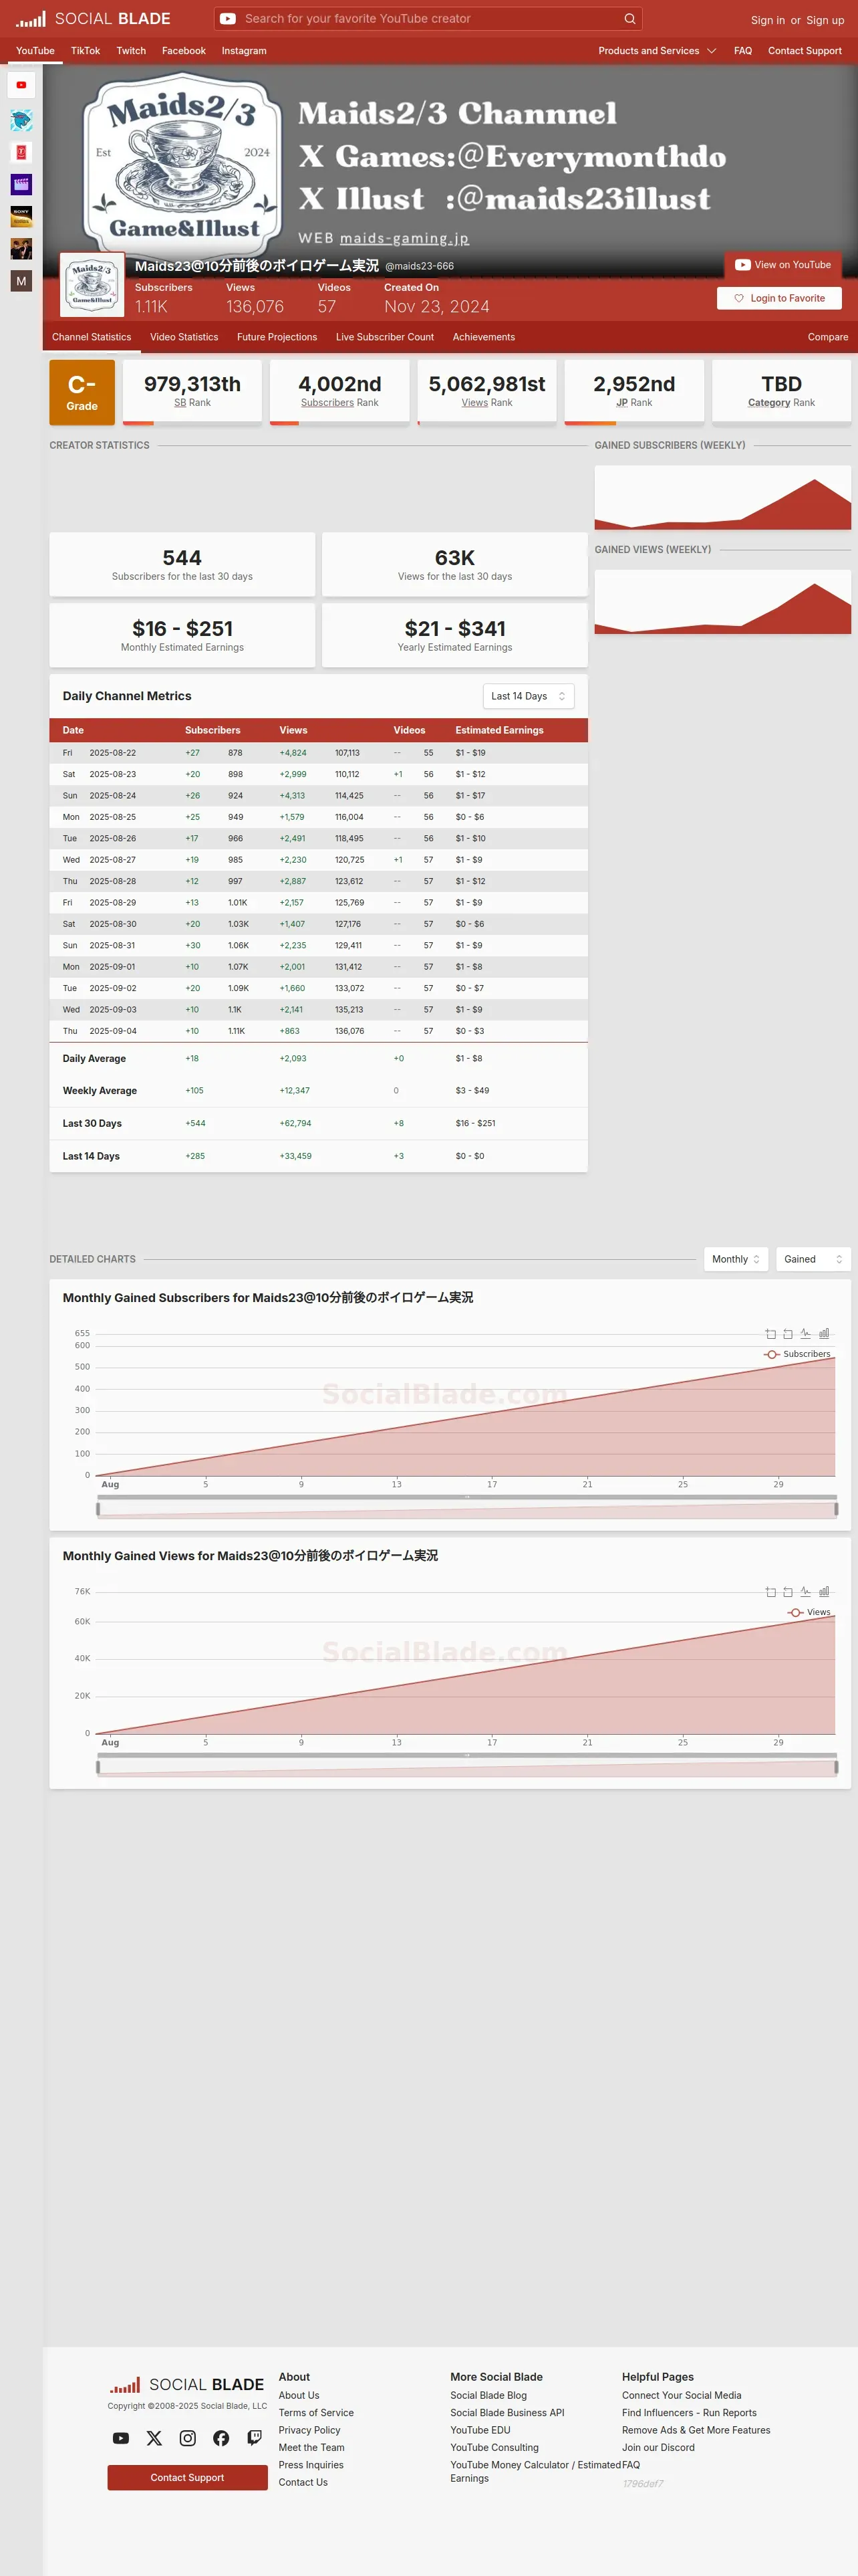858x2576 pixels.
Task: Click the search magnifier icon
Action: click(x=629, y=19)
